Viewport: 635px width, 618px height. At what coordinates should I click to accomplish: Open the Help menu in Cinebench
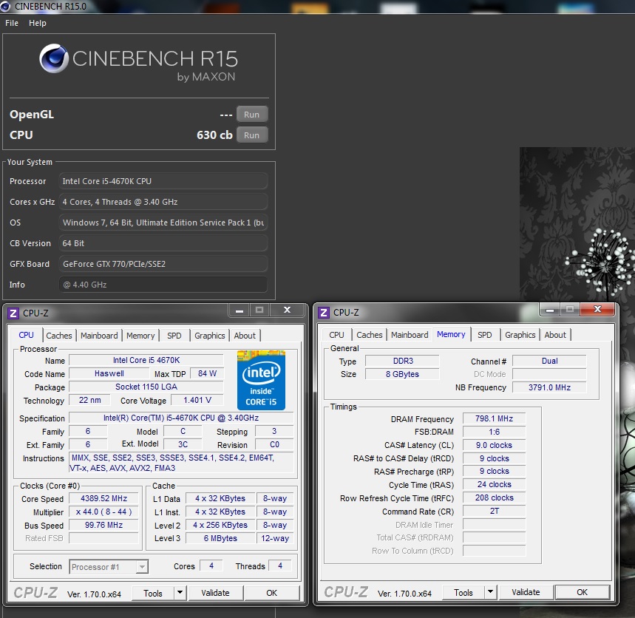point(37,23)
